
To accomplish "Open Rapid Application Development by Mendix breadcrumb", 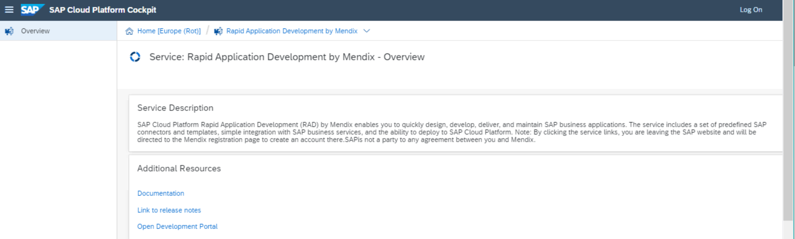I will click(x=292, y=31).
